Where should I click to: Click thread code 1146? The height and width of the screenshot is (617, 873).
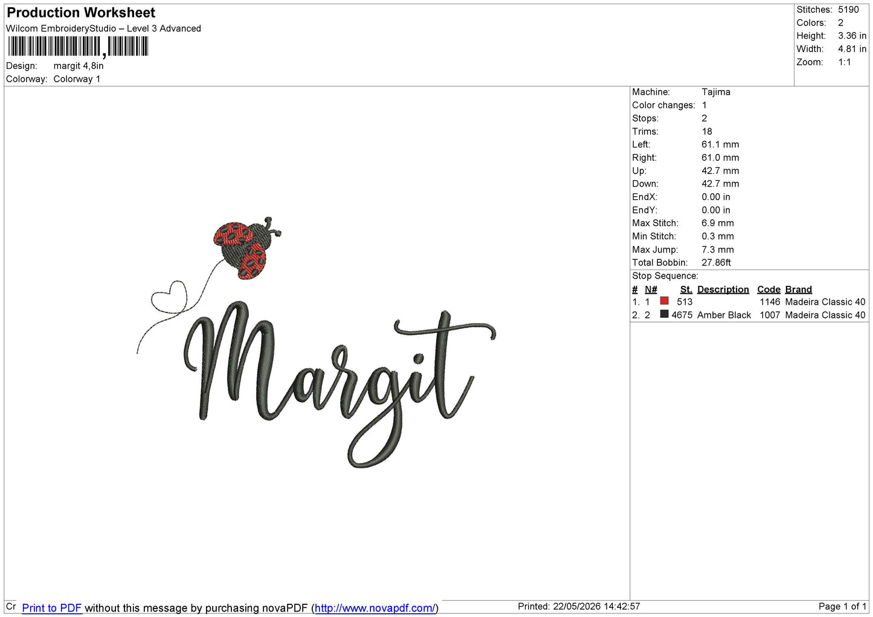(x=770, y=302)
